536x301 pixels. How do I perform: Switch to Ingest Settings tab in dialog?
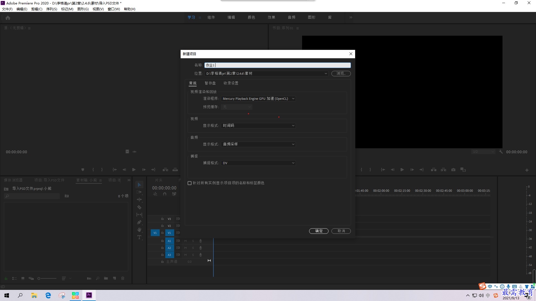pyautogui.click(x=231, y=83)
